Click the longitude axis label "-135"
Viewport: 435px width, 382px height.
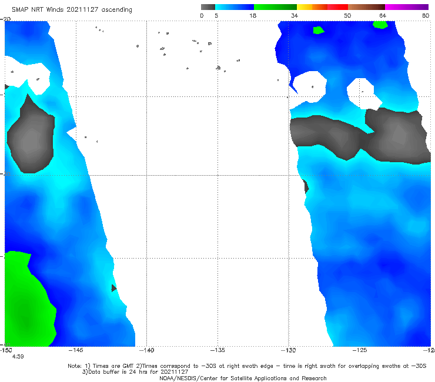tap(217, 350)
